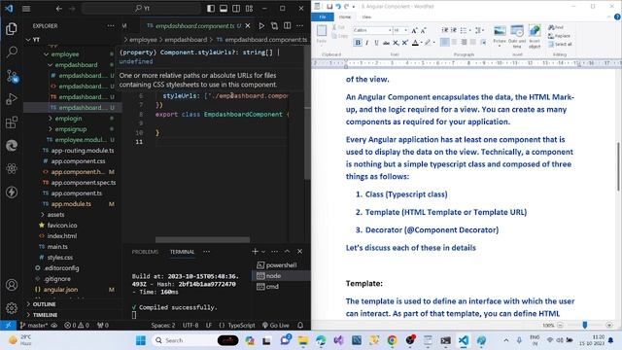Collapse the employee folder
622x350 pixels.
65,54
